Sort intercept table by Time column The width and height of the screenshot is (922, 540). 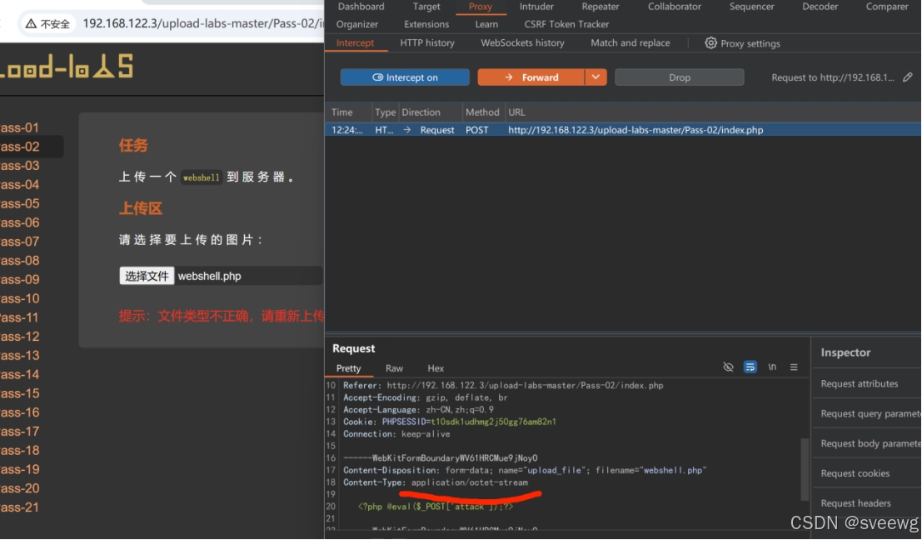point(341,112)
